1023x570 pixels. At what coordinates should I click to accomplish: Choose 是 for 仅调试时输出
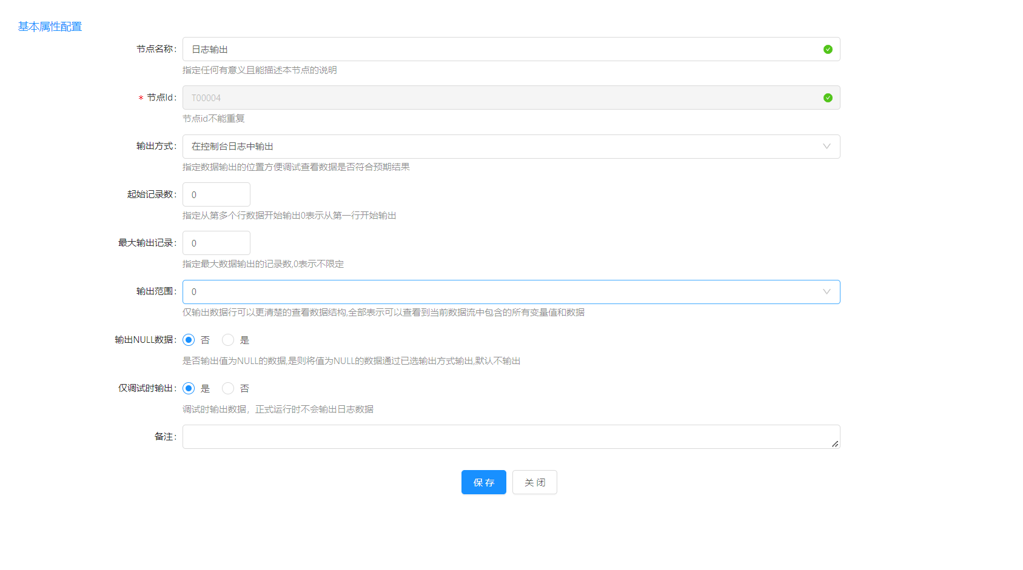click(x=189, y=388)
